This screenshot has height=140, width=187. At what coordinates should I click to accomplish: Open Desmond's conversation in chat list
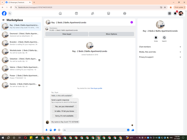(21, 35)
